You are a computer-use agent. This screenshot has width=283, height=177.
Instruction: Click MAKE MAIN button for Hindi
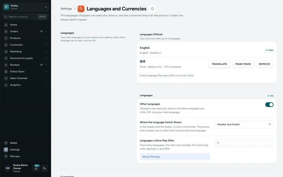click(243, 64)
